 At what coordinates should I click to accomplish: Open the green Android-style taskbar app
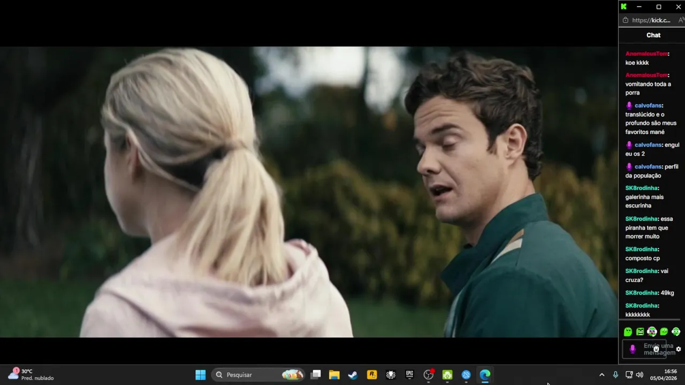click(x=447, y=375)
